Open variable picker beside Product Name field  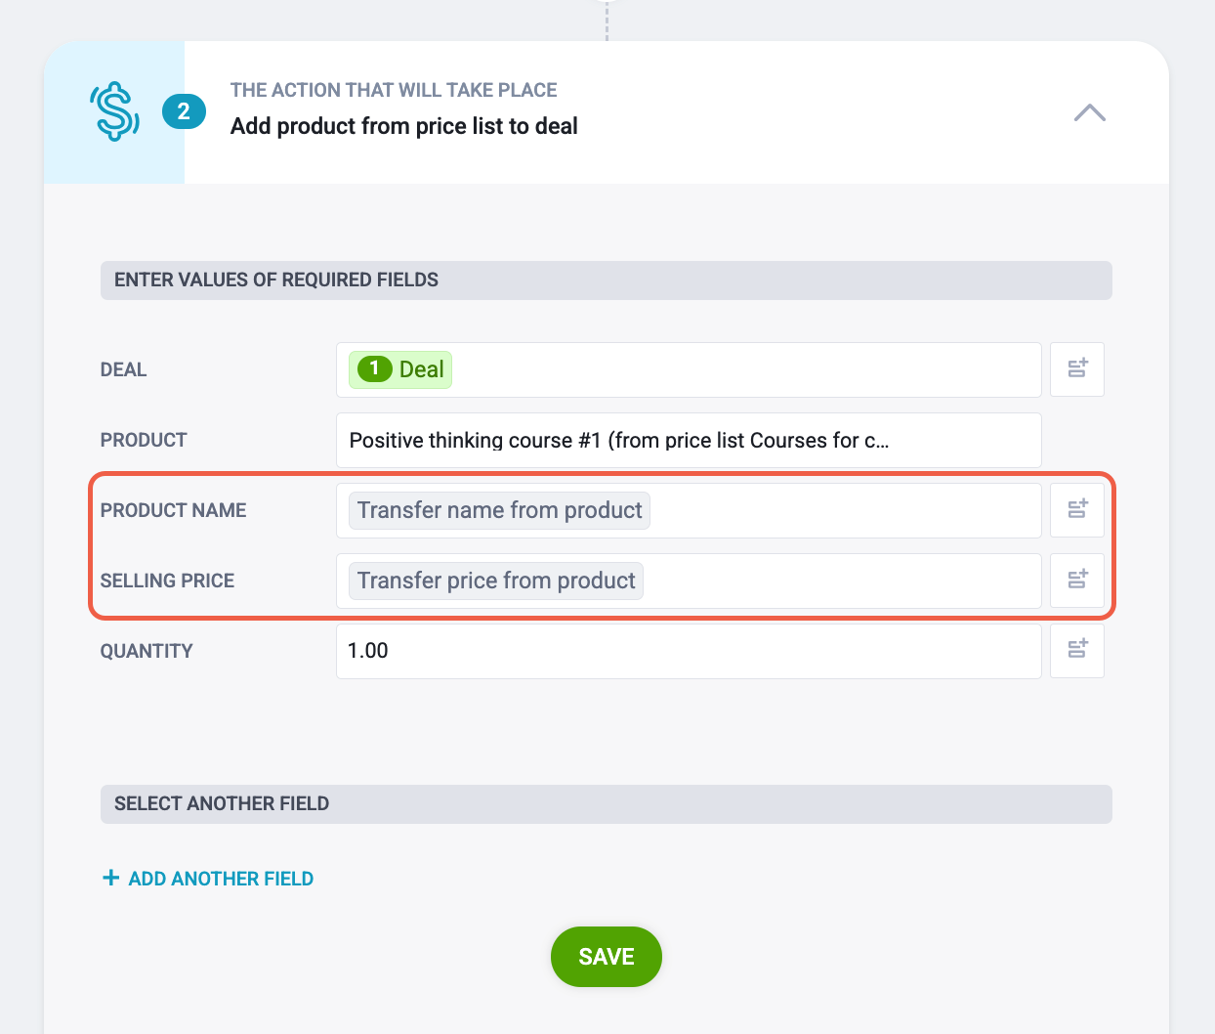pyautogui.click(x=1077, y=510)
